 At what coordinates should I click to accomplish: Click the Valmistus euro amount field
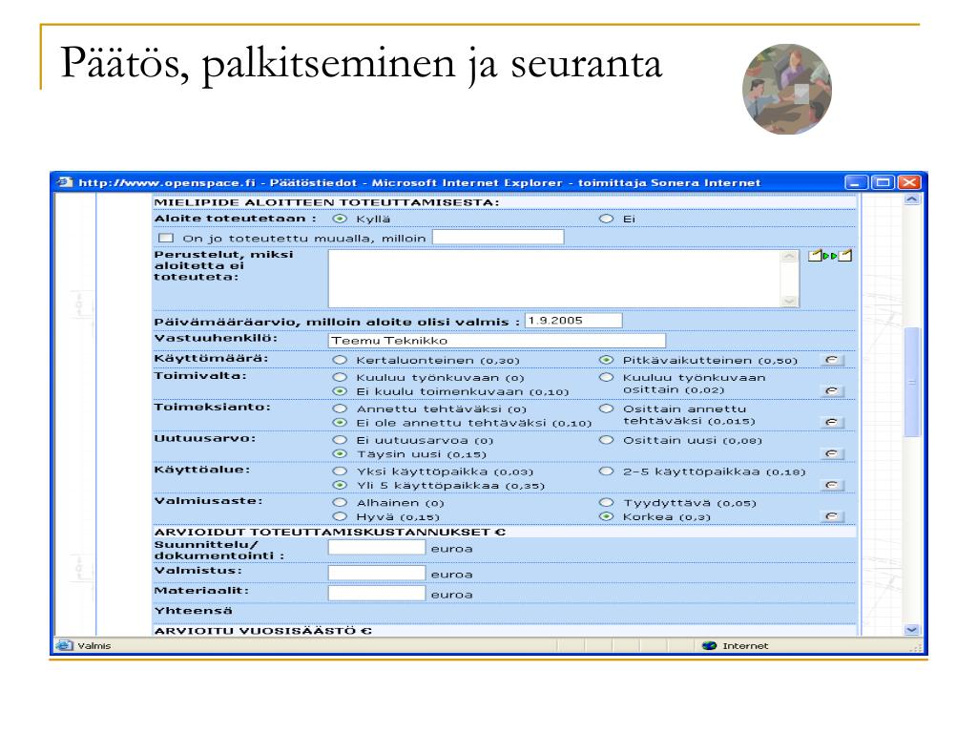[x=376, y=573]
